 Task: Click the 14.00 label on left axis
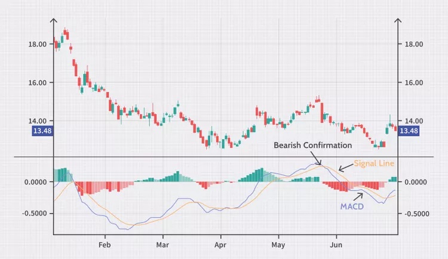click(x=38, y=121)
